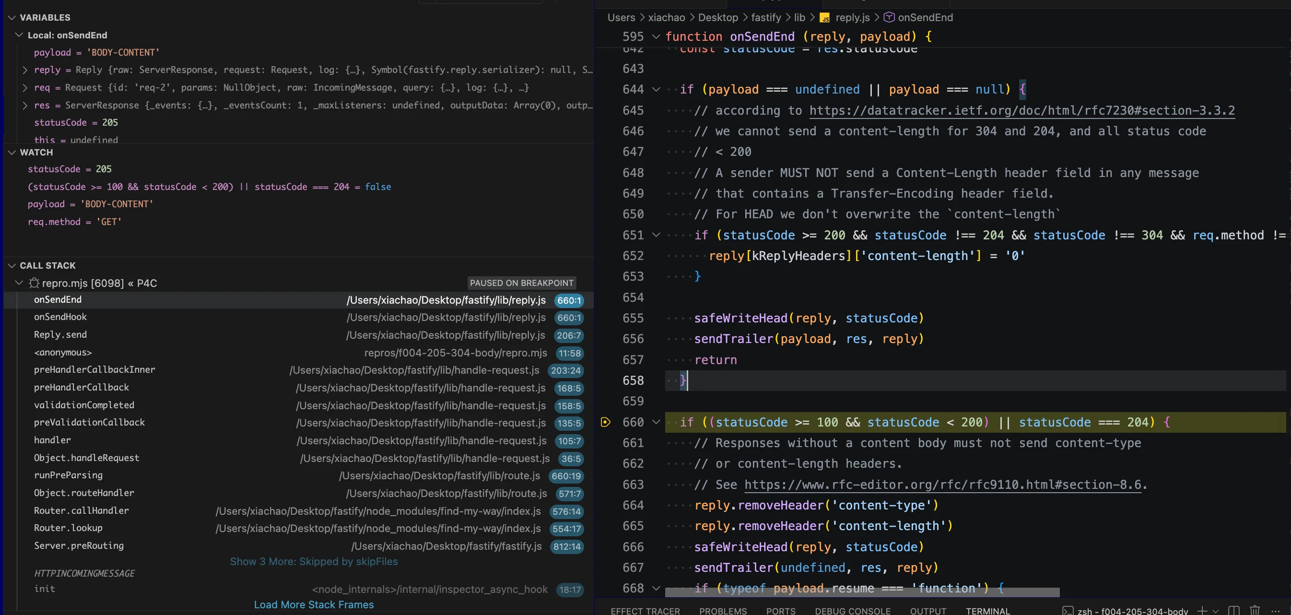Click the PAUSED ON BREAKPOINT label
The width and height of the screenshot is (1291, 615).
click(x=521, y=283)
